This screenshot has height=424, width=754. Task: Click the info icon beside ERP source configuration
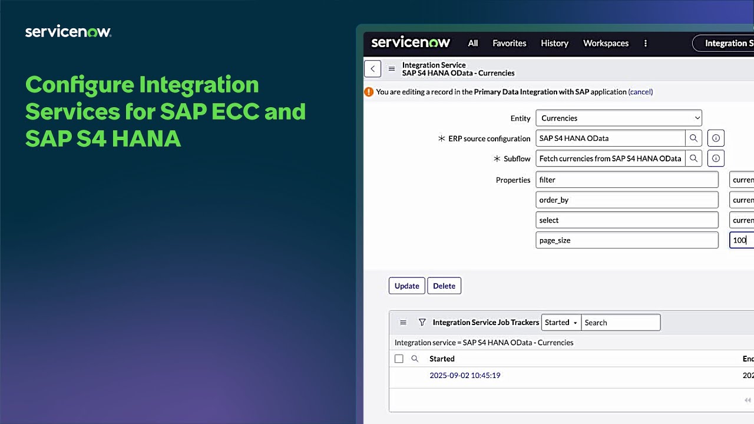tap(715, 138)
